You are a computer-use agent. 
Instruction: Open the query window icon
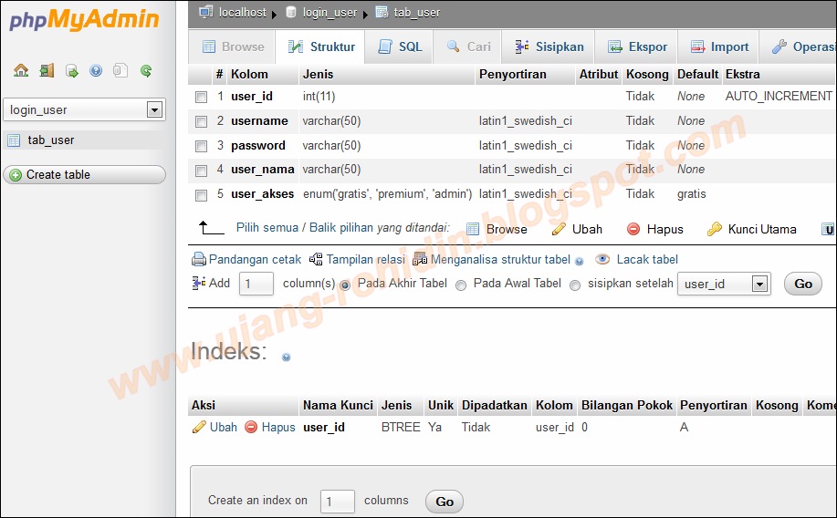[x=71, y=70]
